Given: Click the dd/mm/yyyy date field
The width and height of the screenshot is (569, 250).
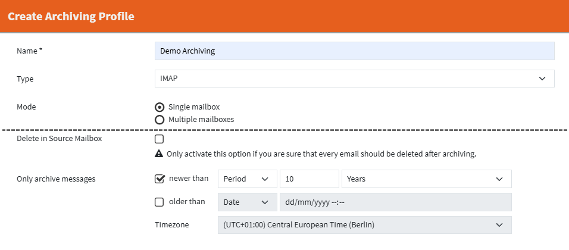Looking at the screenshot, I should tap(395, 202).
